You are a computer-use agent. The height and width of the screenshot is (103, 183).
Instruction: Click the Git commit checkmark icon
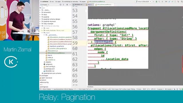click(x=172, y=2)
